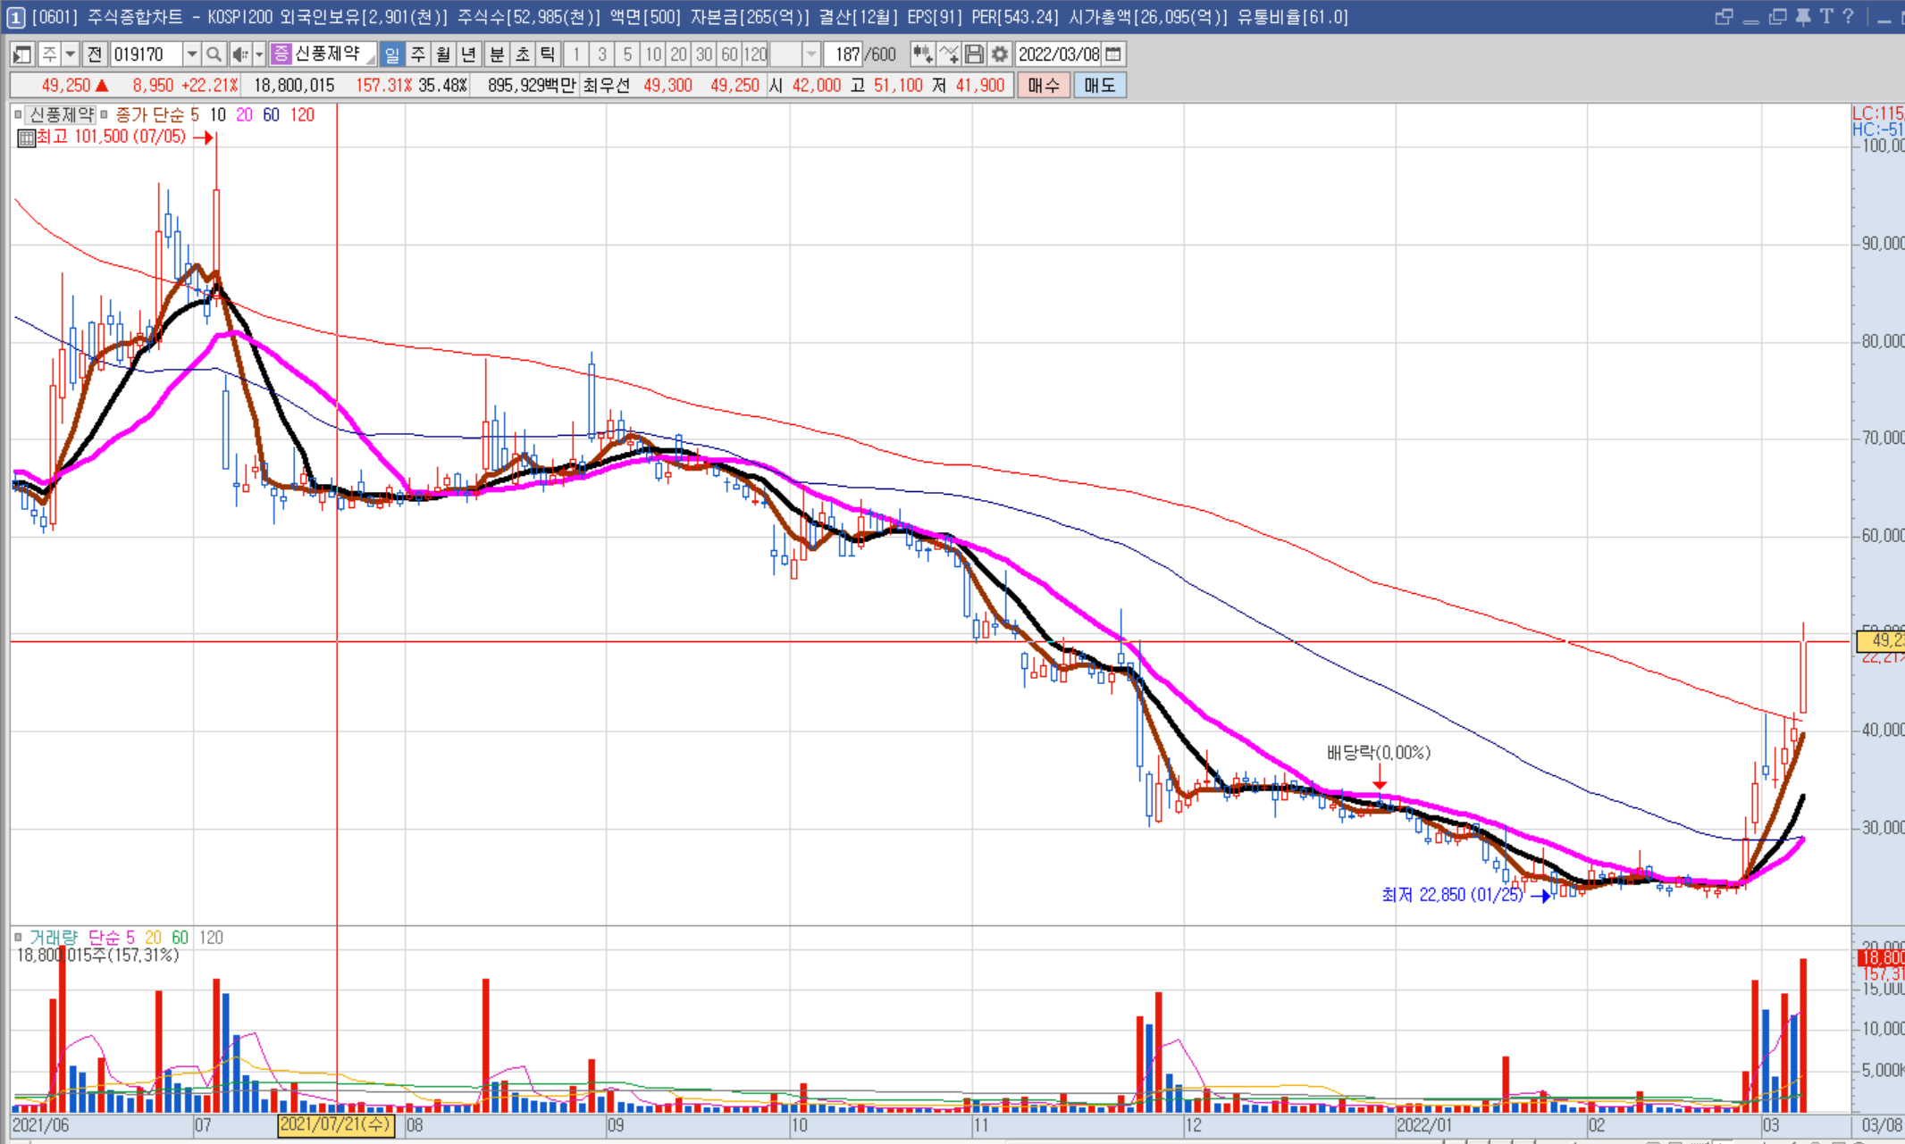Screen dimensions: 1905x1144
Task: Select the 분 minute period button
Action: [498, 54]
